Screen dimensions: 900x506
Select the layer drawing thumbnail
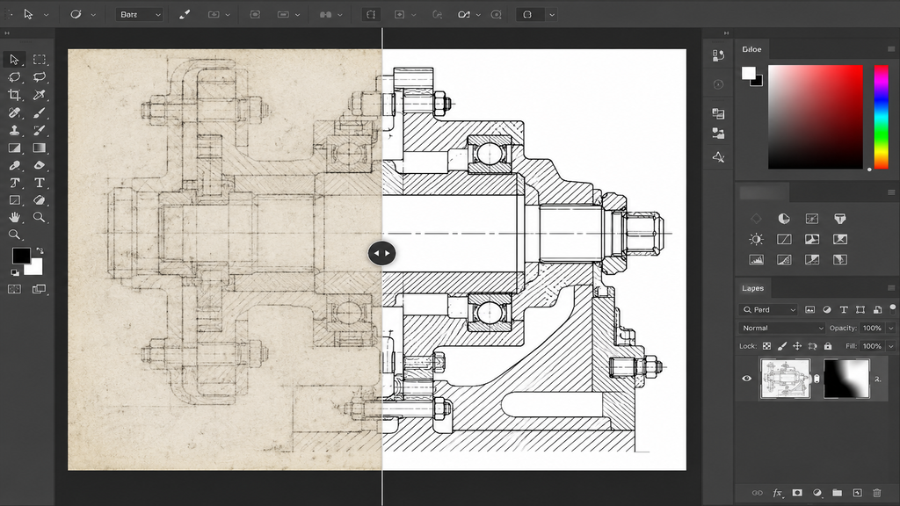click(x=785, y=379)
